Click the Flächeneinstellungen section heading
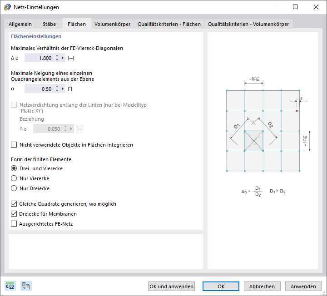 36,36
